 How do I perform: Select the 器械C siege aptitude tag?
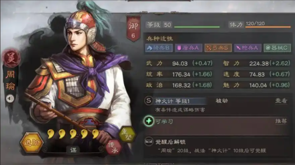click(x=277, y=48)
